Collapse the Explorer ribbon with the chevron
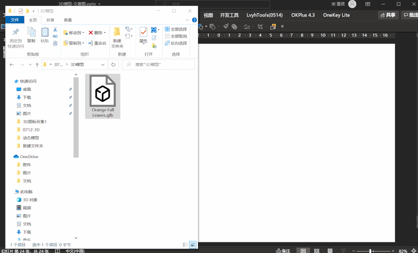 [x=187, y=20]
